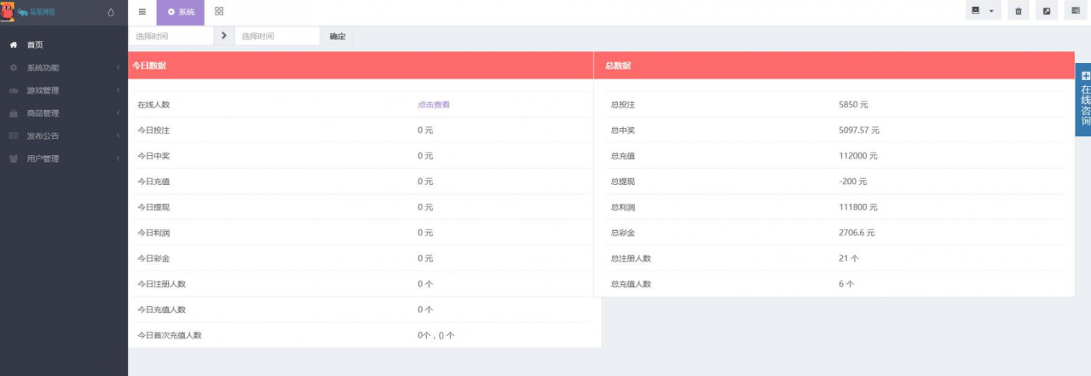Click the 今日彩金 row label
This screenshot has height=376, width=1091.
(x=154, y=258)
